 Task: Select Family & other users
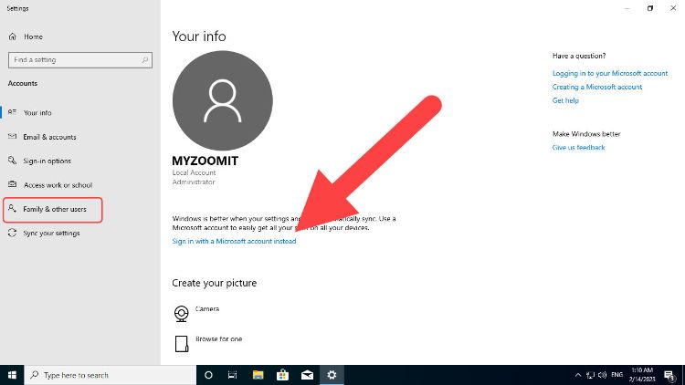tap(53, 209)
